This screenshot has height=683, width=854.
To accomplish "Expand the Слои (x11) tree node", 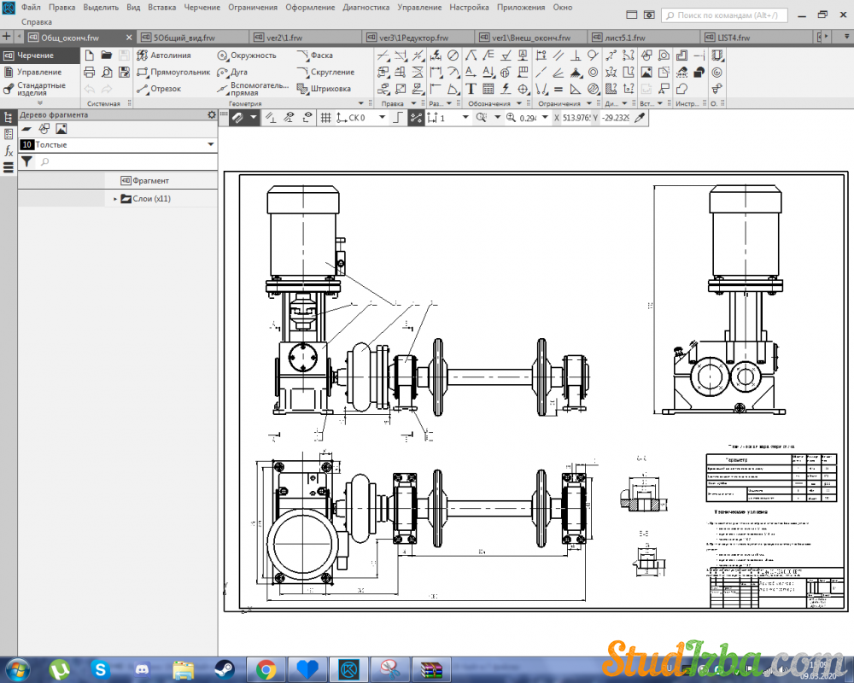I will pyautogui.click(x=115, y=199).
